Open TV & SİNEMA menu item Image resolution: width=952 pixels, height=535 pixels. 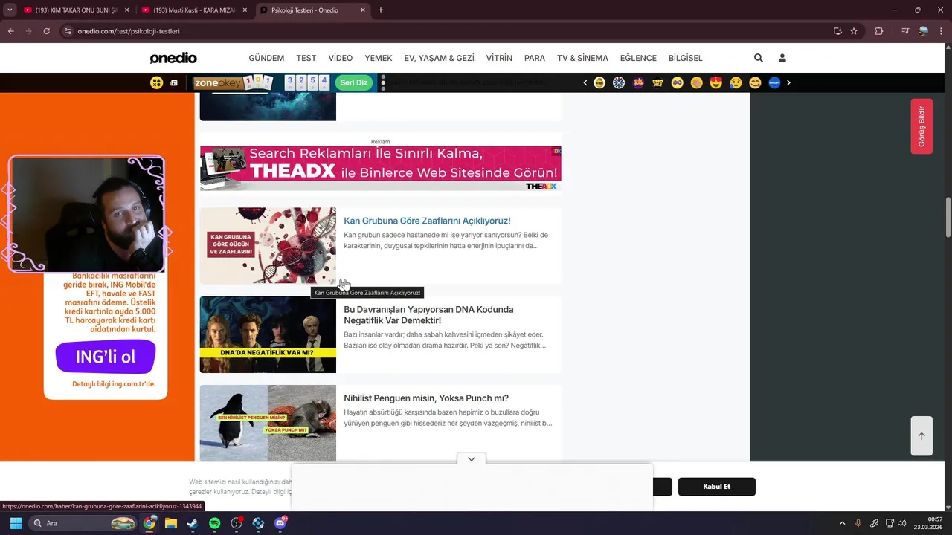(x=582, y=58)
